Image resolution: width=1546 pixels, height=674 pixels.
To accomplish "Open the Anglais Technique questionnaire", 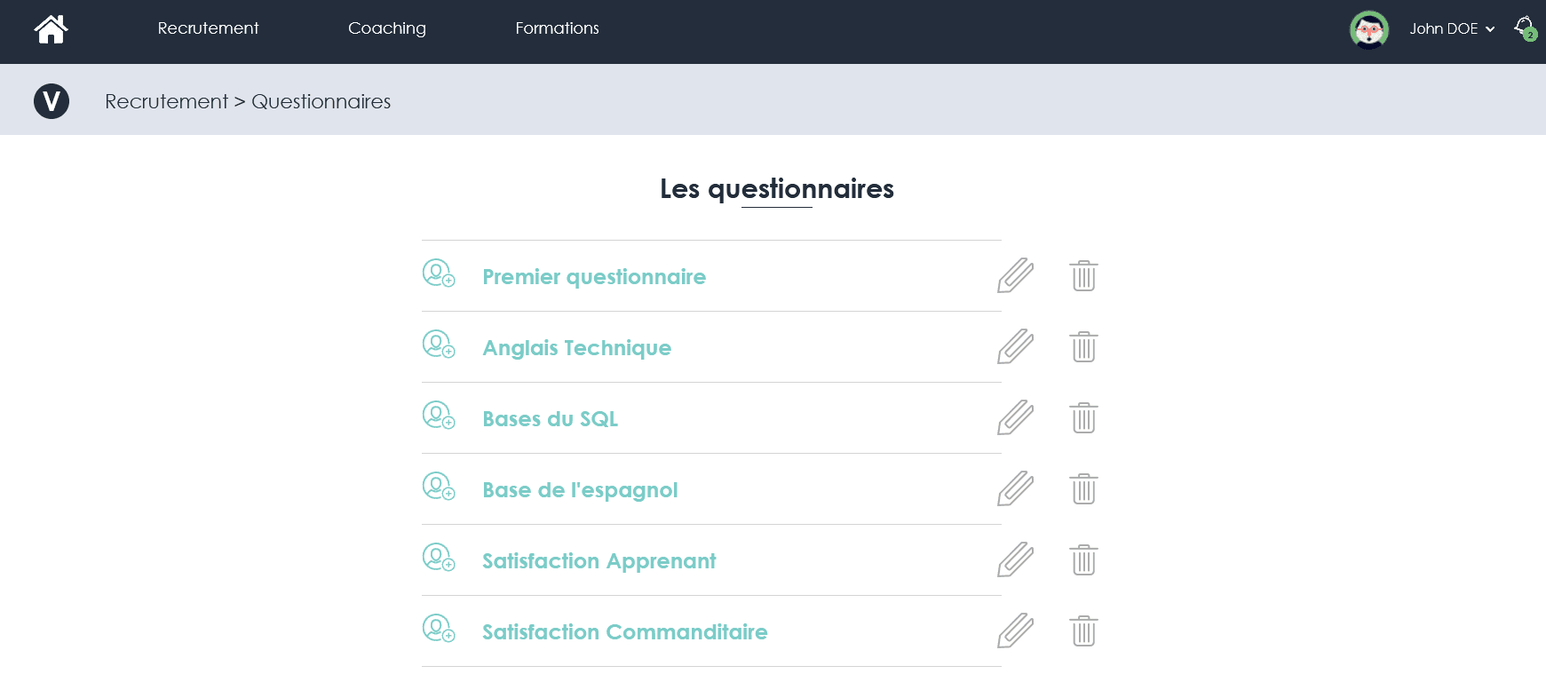I will click(576, 347).
